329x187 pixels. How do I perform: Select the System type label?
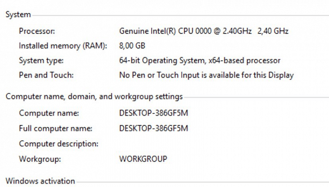pyautogui.click(x=41, y=61)
